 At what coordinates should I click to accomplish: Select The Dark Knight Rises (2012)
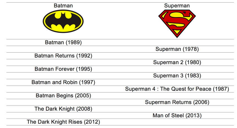coord(63,122)
